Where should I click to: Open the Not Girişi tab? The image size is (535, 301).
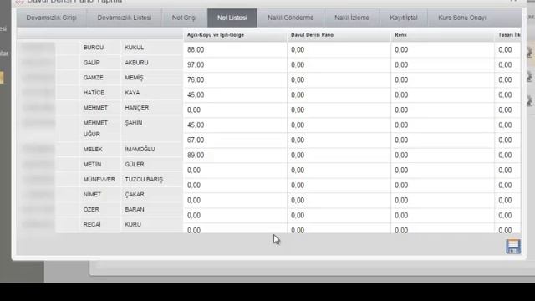[x=184, y=18]
